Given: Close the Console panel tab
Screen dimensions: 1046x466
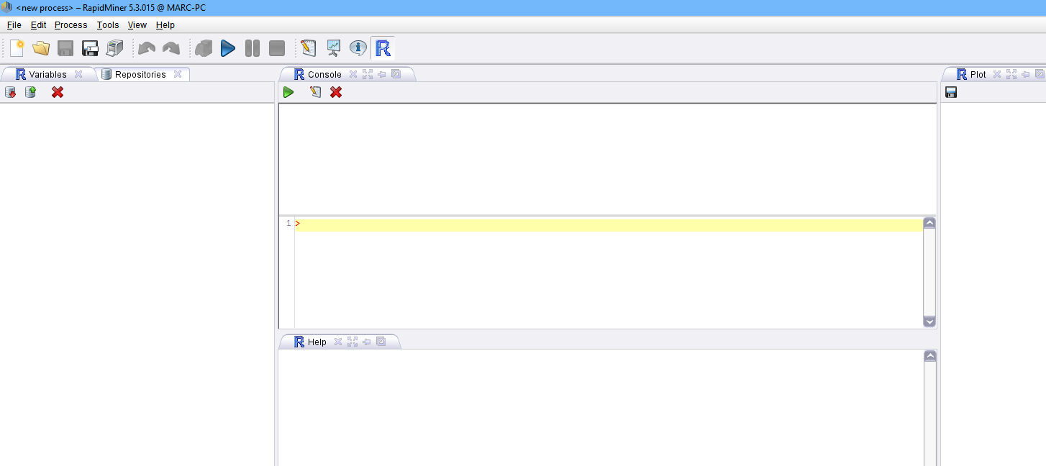Looking at the screenshot, I should pos(353,74).
